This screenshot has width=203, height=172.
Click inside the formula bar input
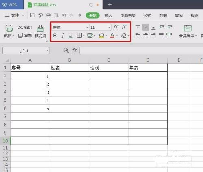(x=141, y=51)
